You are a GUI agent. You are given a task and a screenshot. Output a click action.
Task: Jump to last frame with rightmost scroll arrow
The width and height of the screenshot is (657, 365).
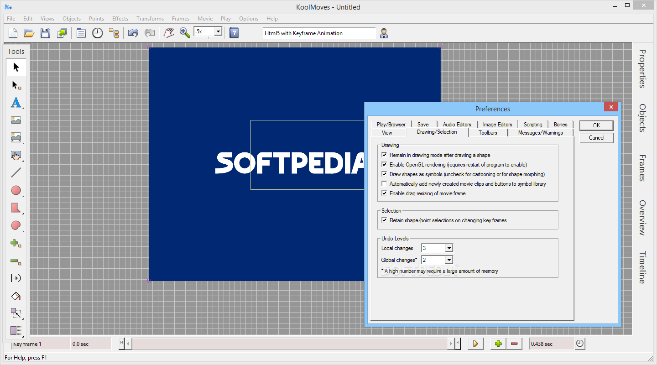(x=458, y=344)
